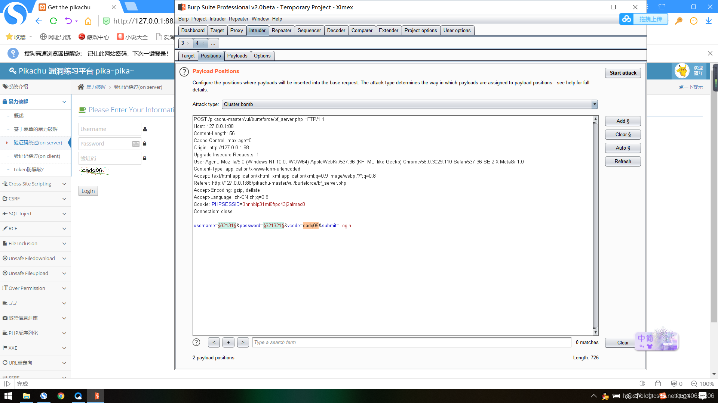Click the 验证码 input field
The image size is (718, 403).
pos(110,158)
